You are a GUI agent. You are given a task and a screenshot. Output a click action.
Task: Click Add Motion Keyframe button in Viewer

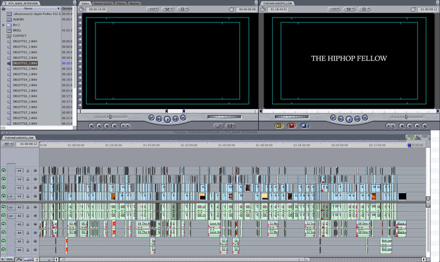click(106, 126)
